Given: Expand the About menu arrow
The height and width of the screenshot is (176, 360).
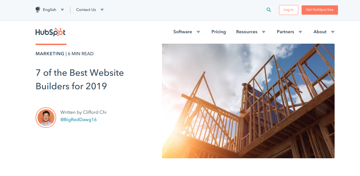Looking at the screenshot, I should 333,32.
